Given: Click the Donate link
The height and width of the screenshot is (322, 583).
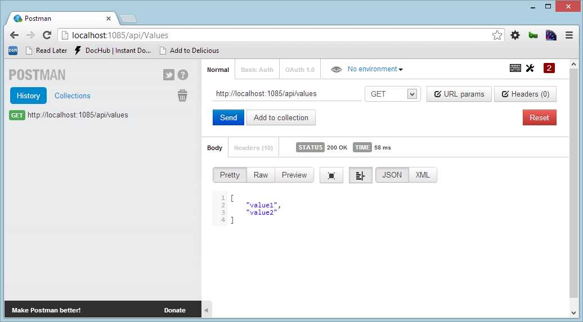Looking at the screenshot, I should click(x=175, y=310).
